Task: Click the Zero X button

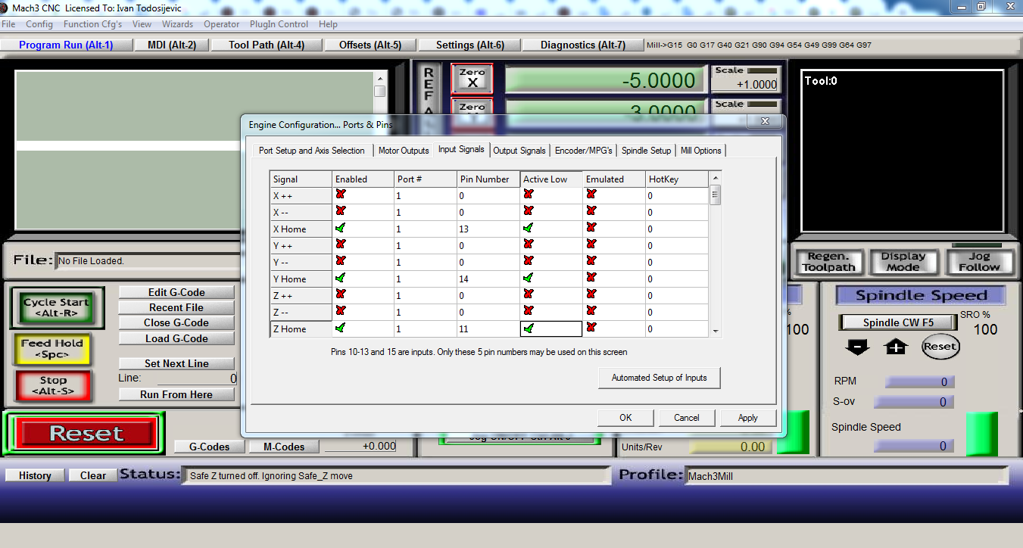Action: [x=473, y=79]
